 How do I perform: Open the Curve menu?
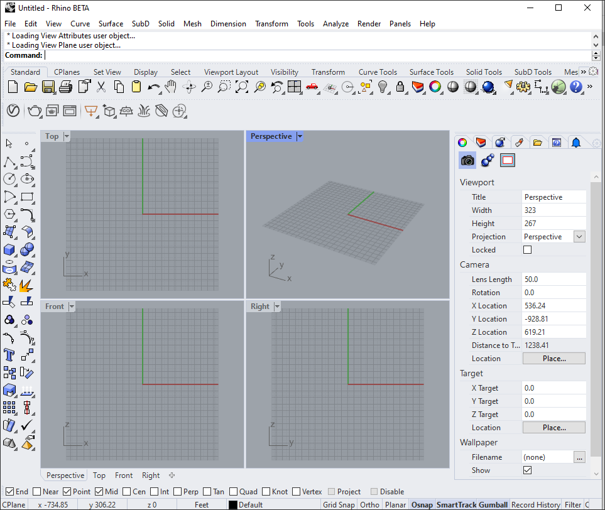point(80,23)
